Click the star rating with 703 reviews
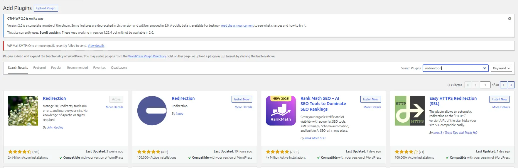Image resolution: width=518 pixels, height=168 pixels. [20, 152]
